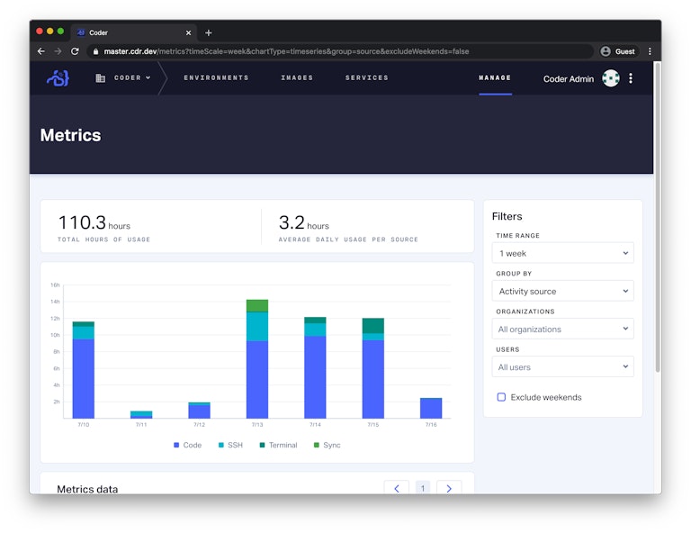This screenshot has height=533, width=691.
Task: Open a new browser tab
Action: (x=209, y=32)
